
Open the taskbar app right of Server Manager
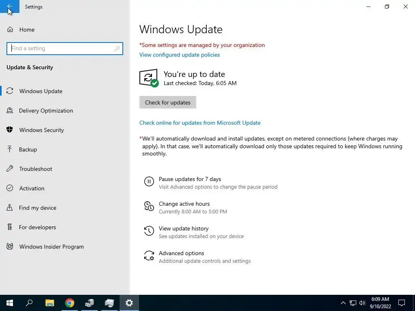point(109,303)
